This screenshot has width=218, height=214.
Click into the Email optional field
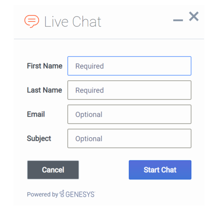pyautogui.click(x=129, y=114)
